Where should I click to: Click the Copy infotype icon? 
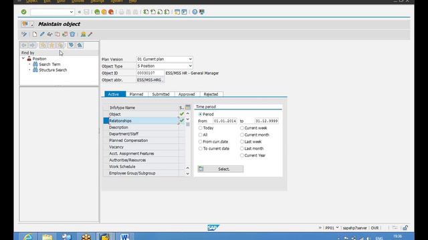pos(57,34)
